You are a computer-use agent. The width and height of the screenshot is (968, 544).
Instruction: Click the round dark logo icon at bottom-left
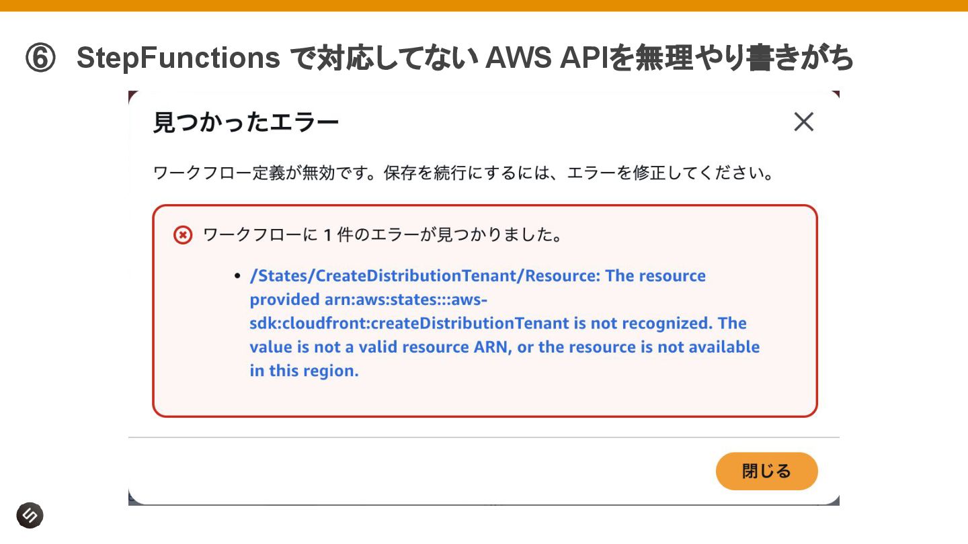[x=30, y=515]
